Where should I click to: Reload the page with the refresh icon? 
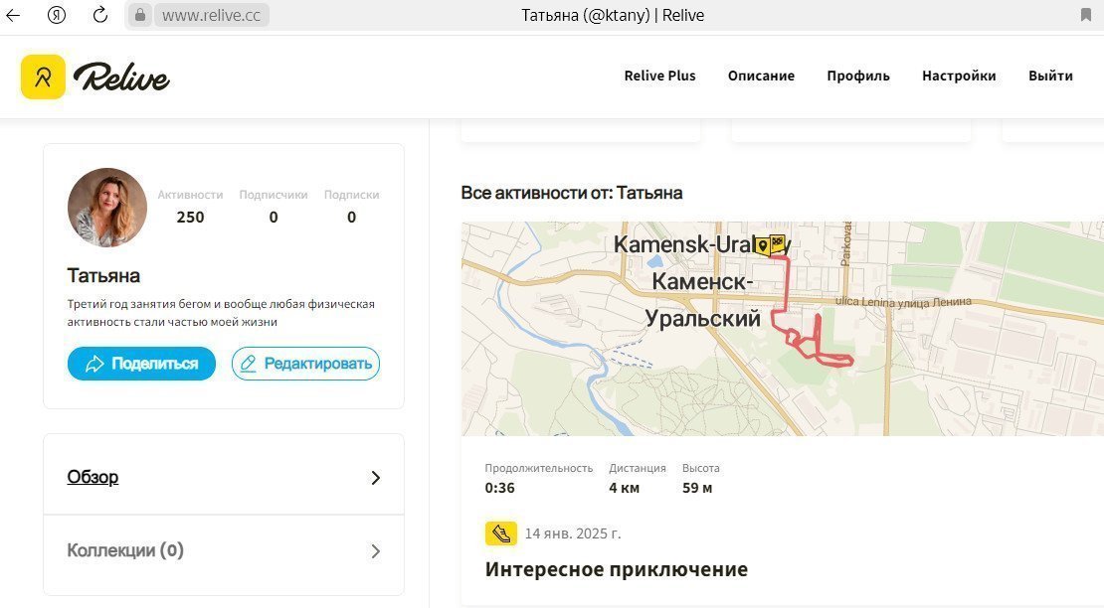(x=100, y=15)
